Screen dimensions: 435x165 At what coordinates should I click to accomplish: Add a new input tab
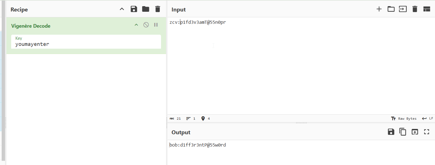coord(379,9)
